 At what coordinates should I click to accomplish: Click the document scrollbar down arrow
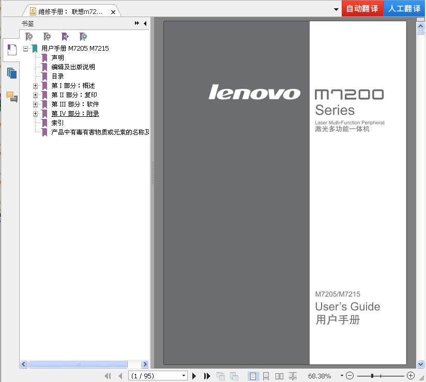coord(420,364)
